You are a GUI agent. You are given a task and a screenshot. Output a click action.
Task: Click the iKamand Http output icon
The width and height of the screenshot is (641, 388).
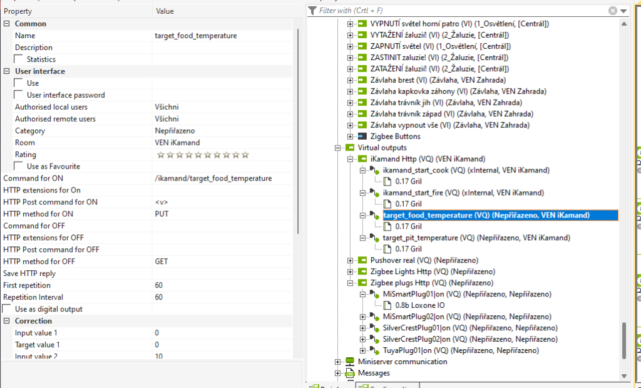[x=362, y=159]
